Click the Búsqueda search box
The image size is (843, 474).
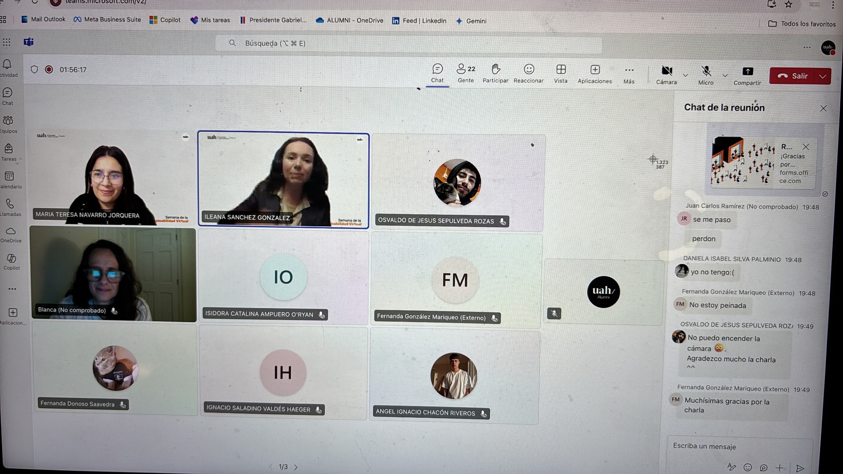coord(409,43)
